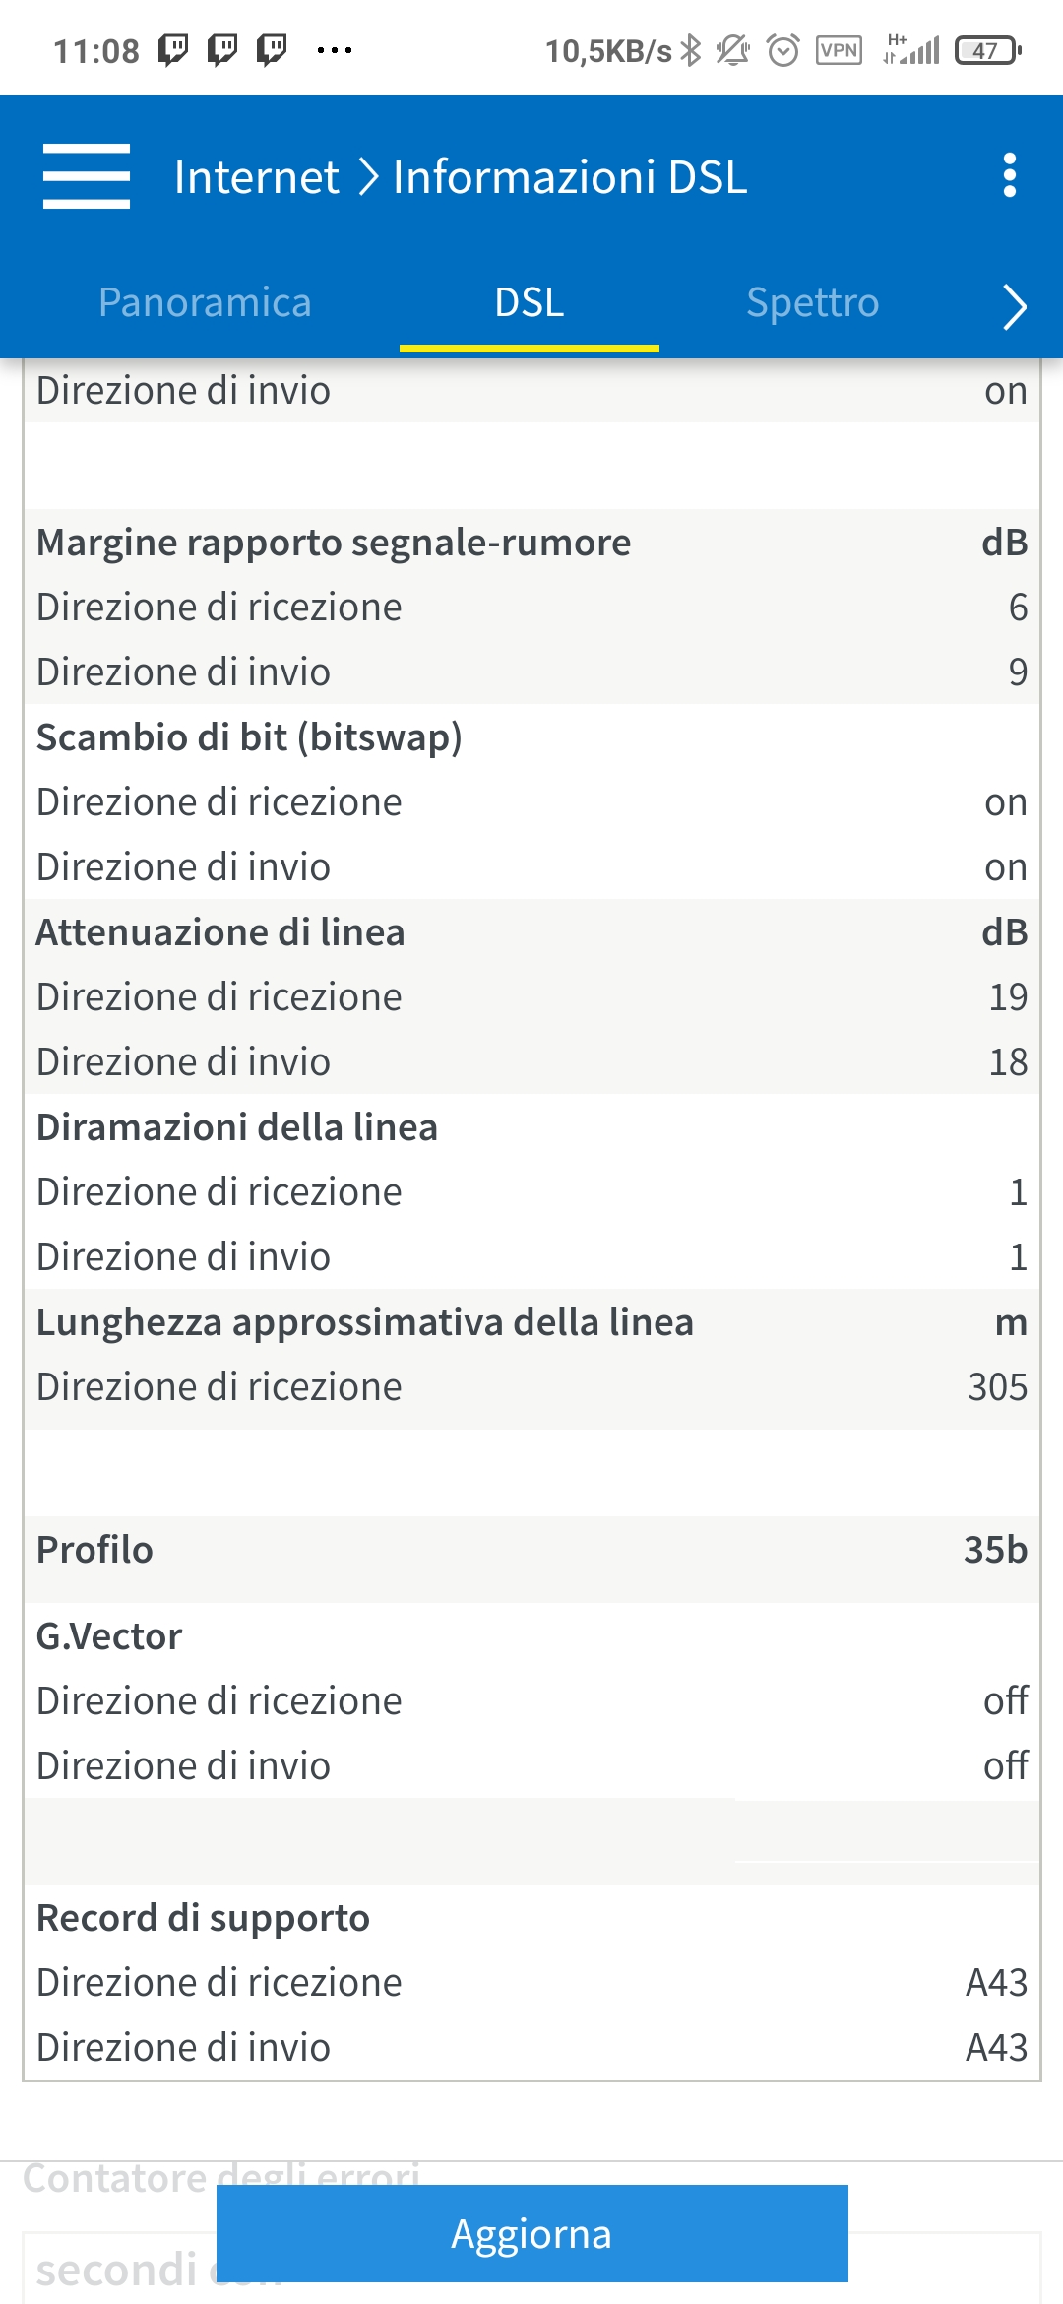The width and height of the screenshot is (1063, 2304).
Task: Tap the muted bell status icon
Action: [732, 50]
